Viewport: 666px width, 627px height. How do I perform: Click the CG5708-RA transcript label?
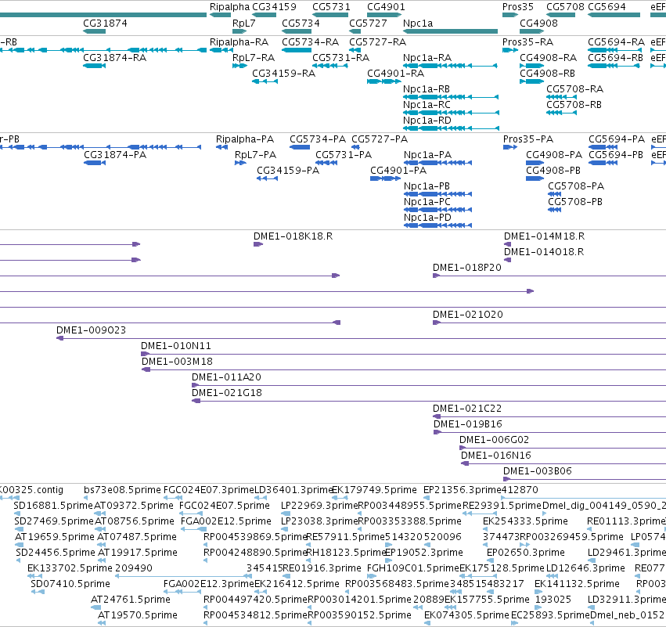[x=574, y=89]
